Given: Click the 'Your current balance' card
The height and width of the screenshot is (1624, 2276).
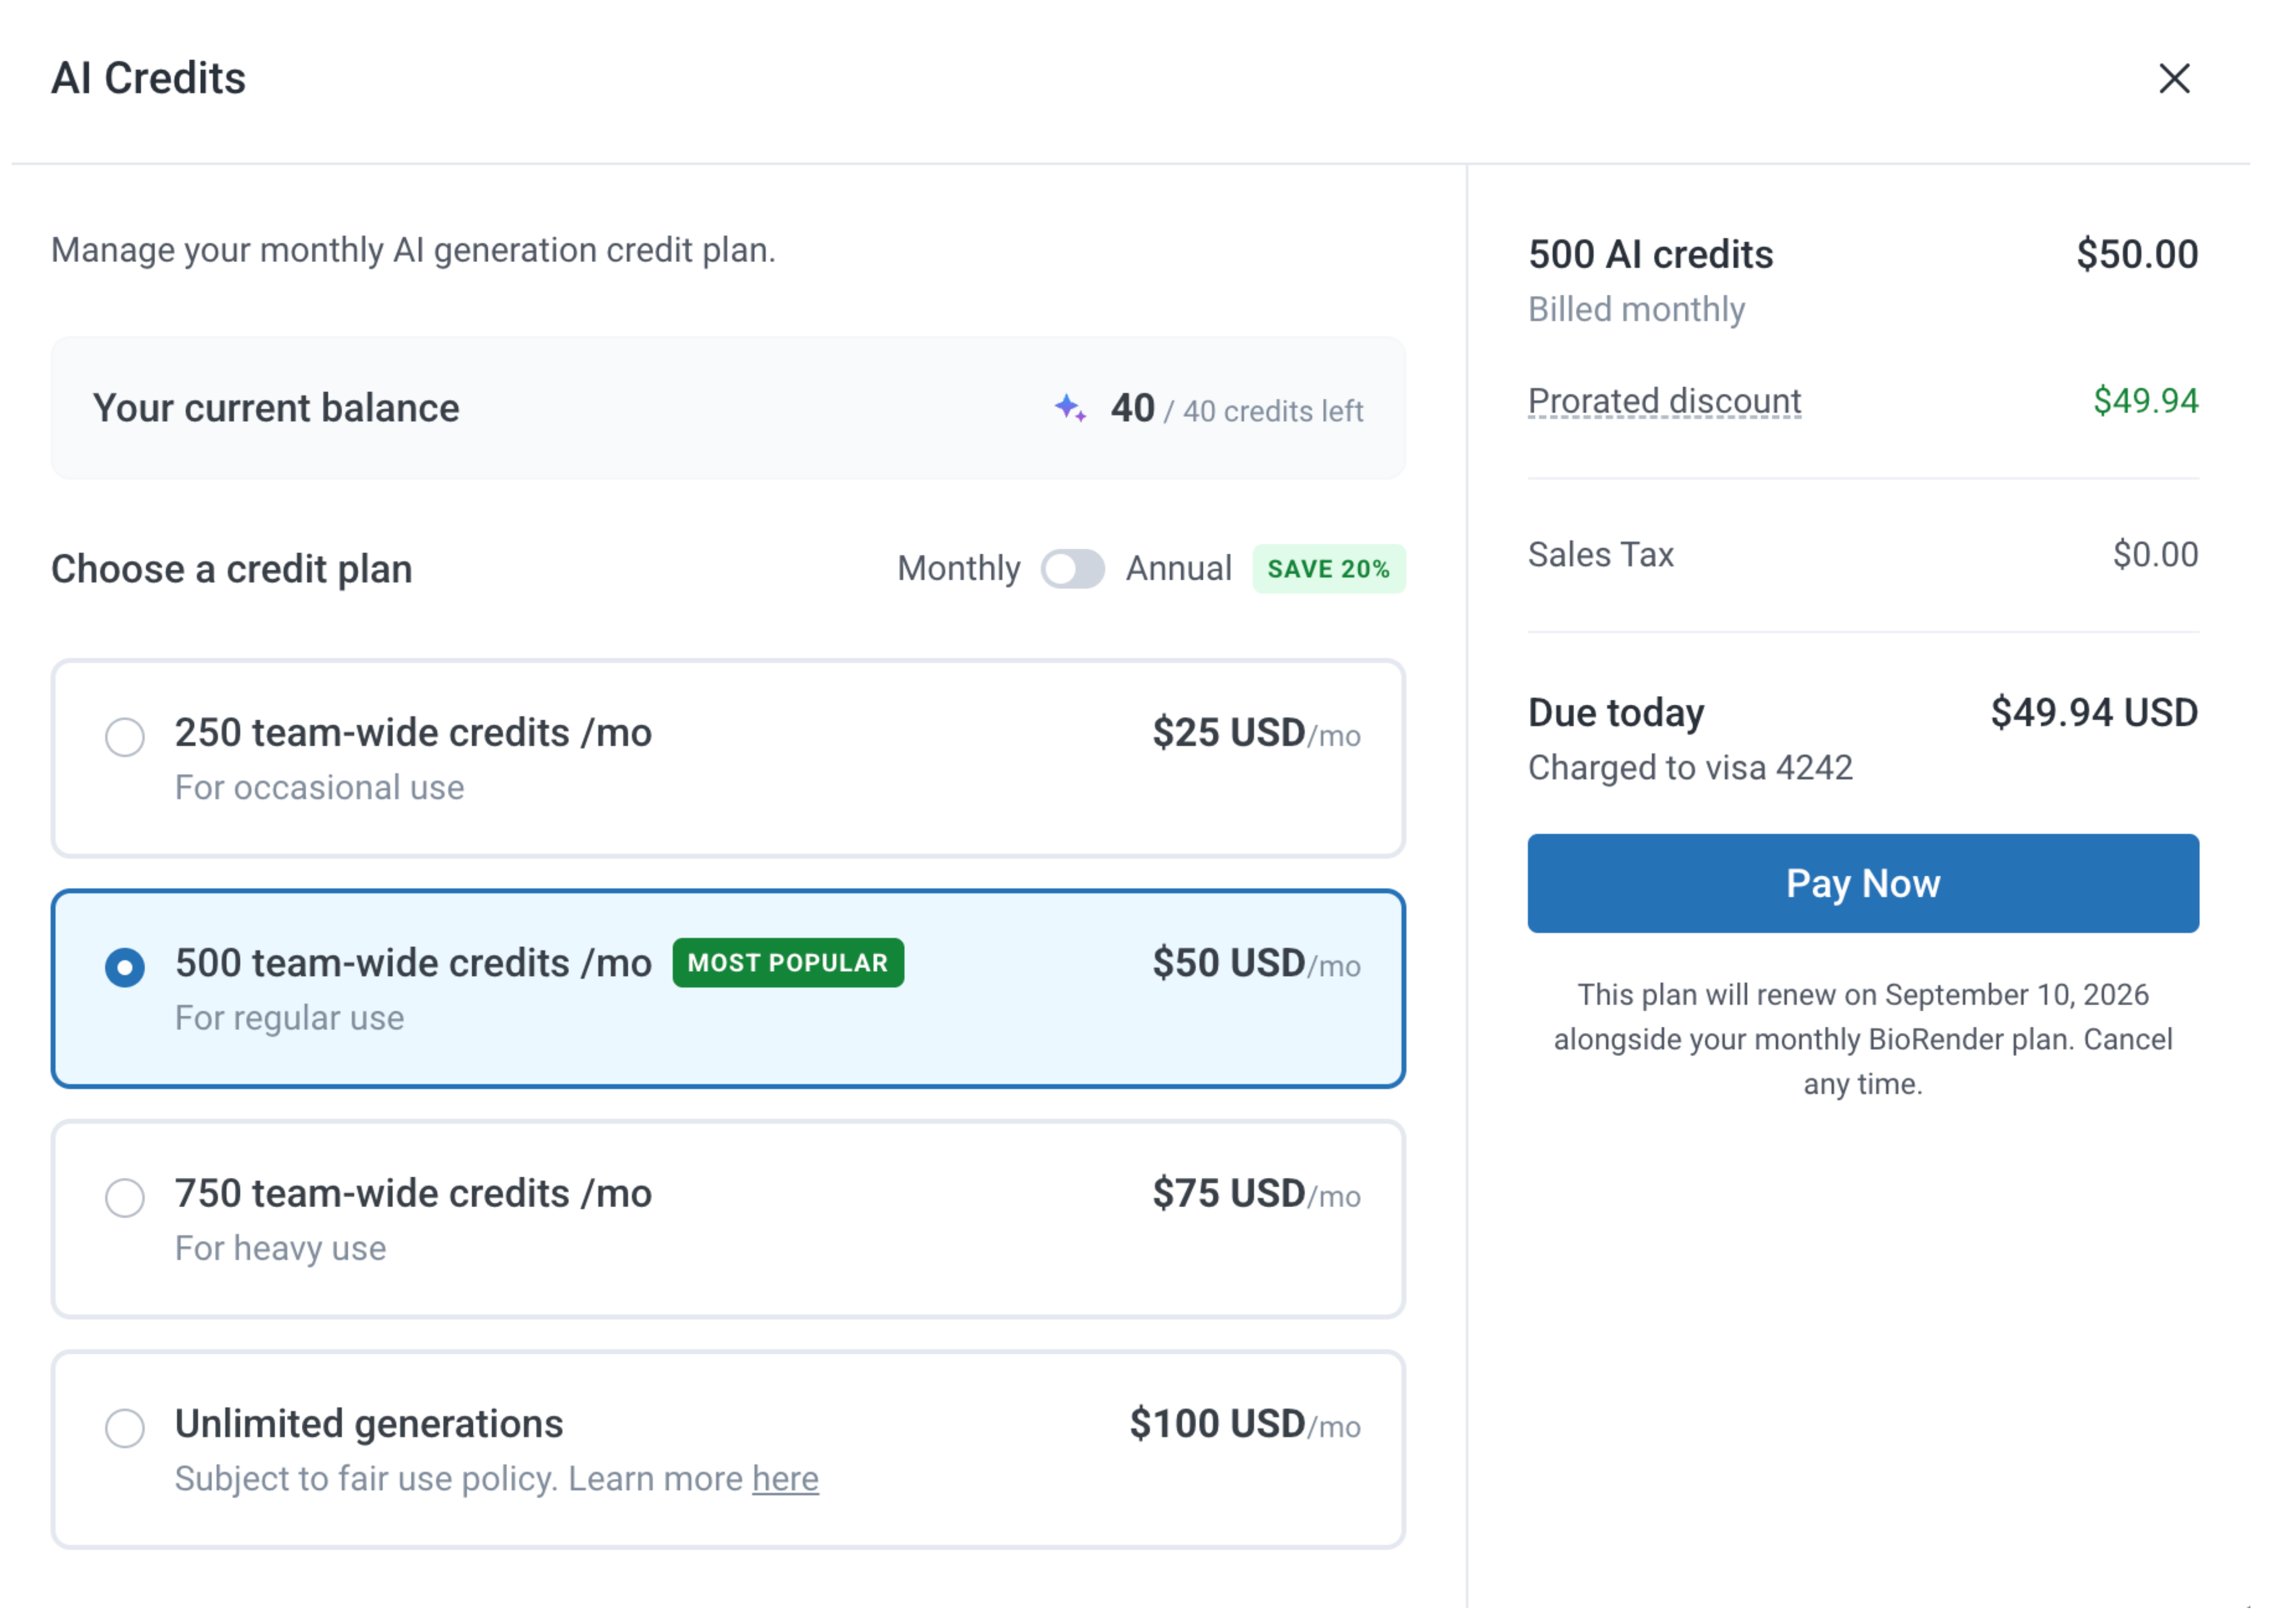Looking at the screenshot, I should (x=728, y=408).
